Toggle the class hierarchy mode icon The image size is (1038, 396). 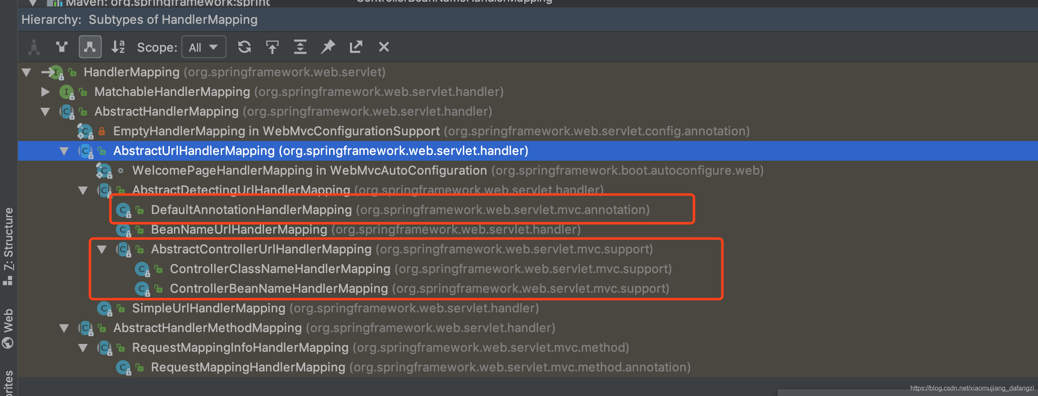click(x=34, y=46)
